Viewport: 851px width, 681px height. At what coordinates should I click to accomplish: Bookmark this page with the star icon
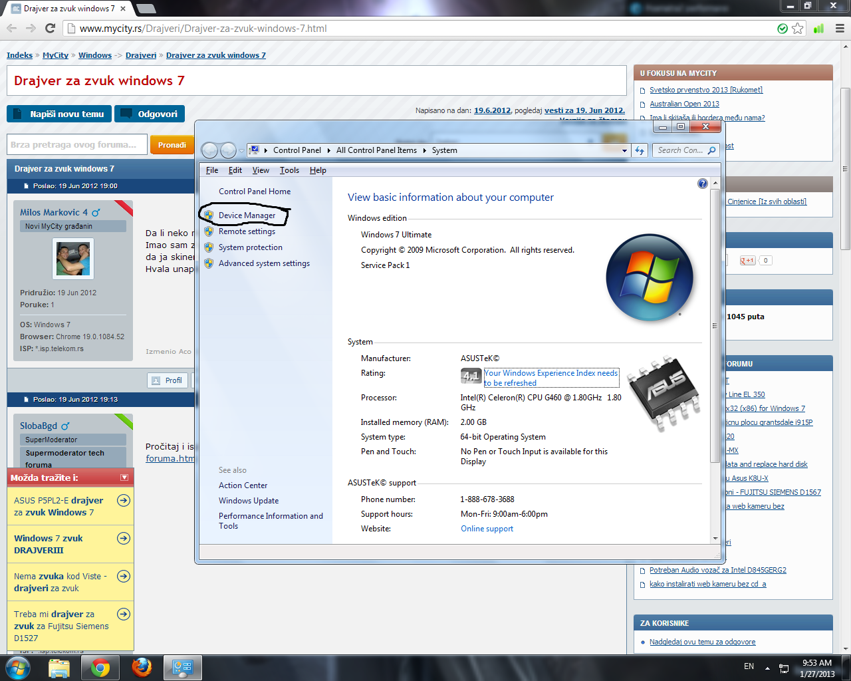coord(798,29)
